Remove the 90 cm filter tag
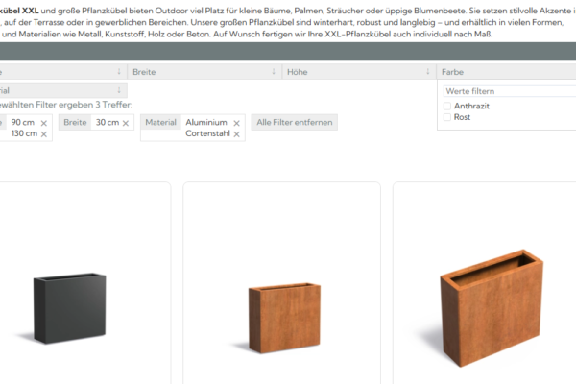The height and width of the screenshot is (384, 576). (x=44, y=123)
